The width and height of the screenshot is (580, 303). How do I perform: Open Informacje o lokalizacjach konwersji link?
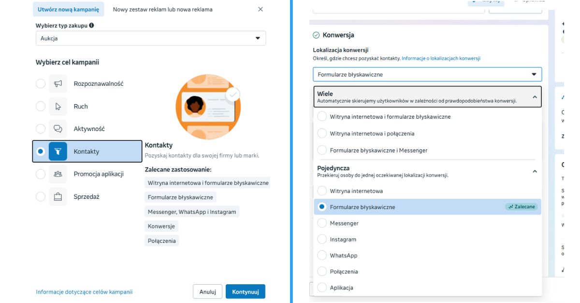coord(441,58)
